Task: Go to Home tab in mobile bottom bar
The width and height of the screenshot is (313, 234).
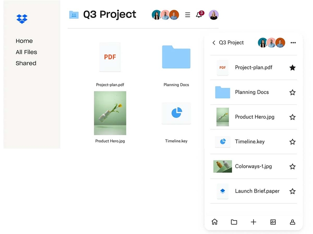Action: click(214, 222)
